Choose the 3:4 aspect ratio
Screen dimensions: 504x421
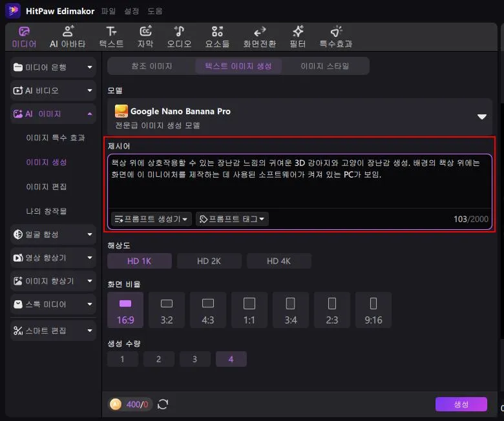tap(291, 310)
